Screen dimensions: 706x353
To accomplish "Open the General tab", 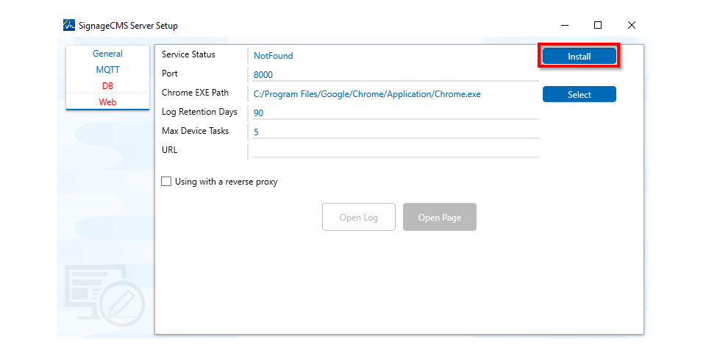I will click(x=107, y=54).
